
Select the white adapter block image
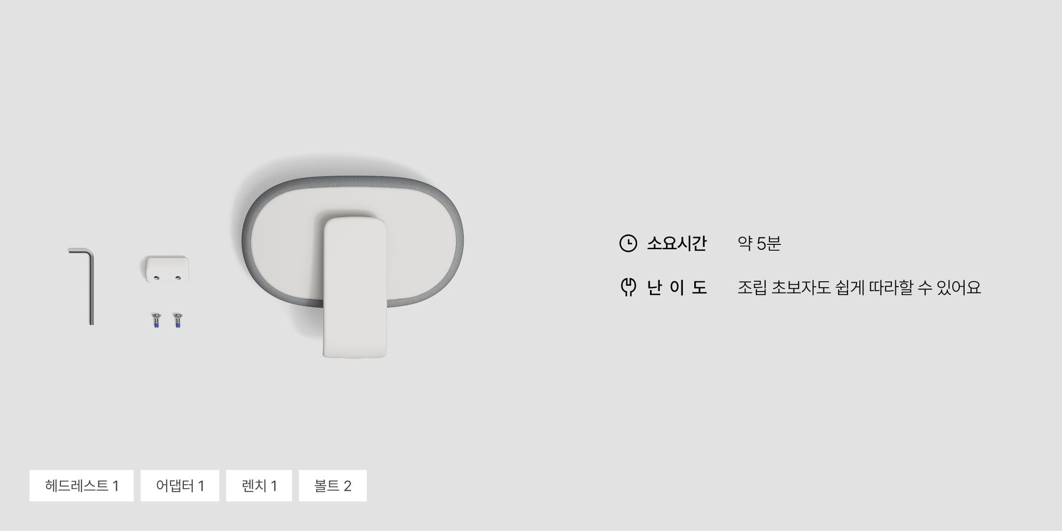click(167, 269)
